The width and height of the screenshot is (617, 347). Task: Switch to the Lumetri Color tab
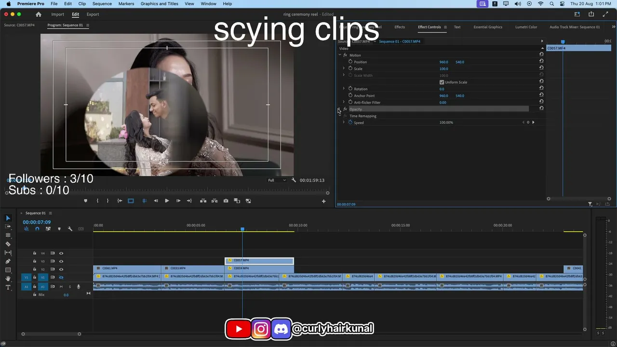(x=526, y=27)
